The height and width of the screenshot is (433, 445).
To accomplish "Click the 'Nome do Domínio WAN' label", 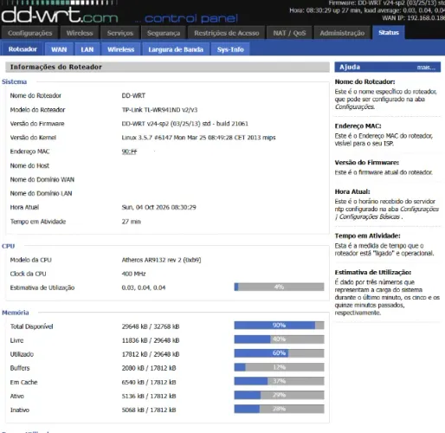I will [x=42, y=179].
